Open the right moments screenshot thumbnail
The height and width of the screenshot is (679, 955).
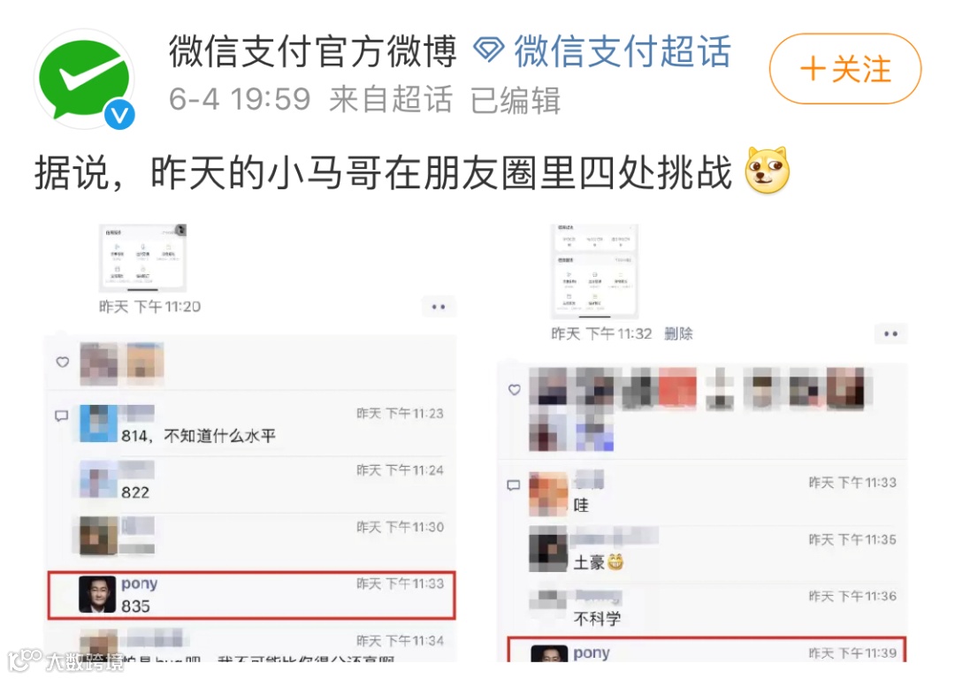pyautogui.click(x=594, y=271)
